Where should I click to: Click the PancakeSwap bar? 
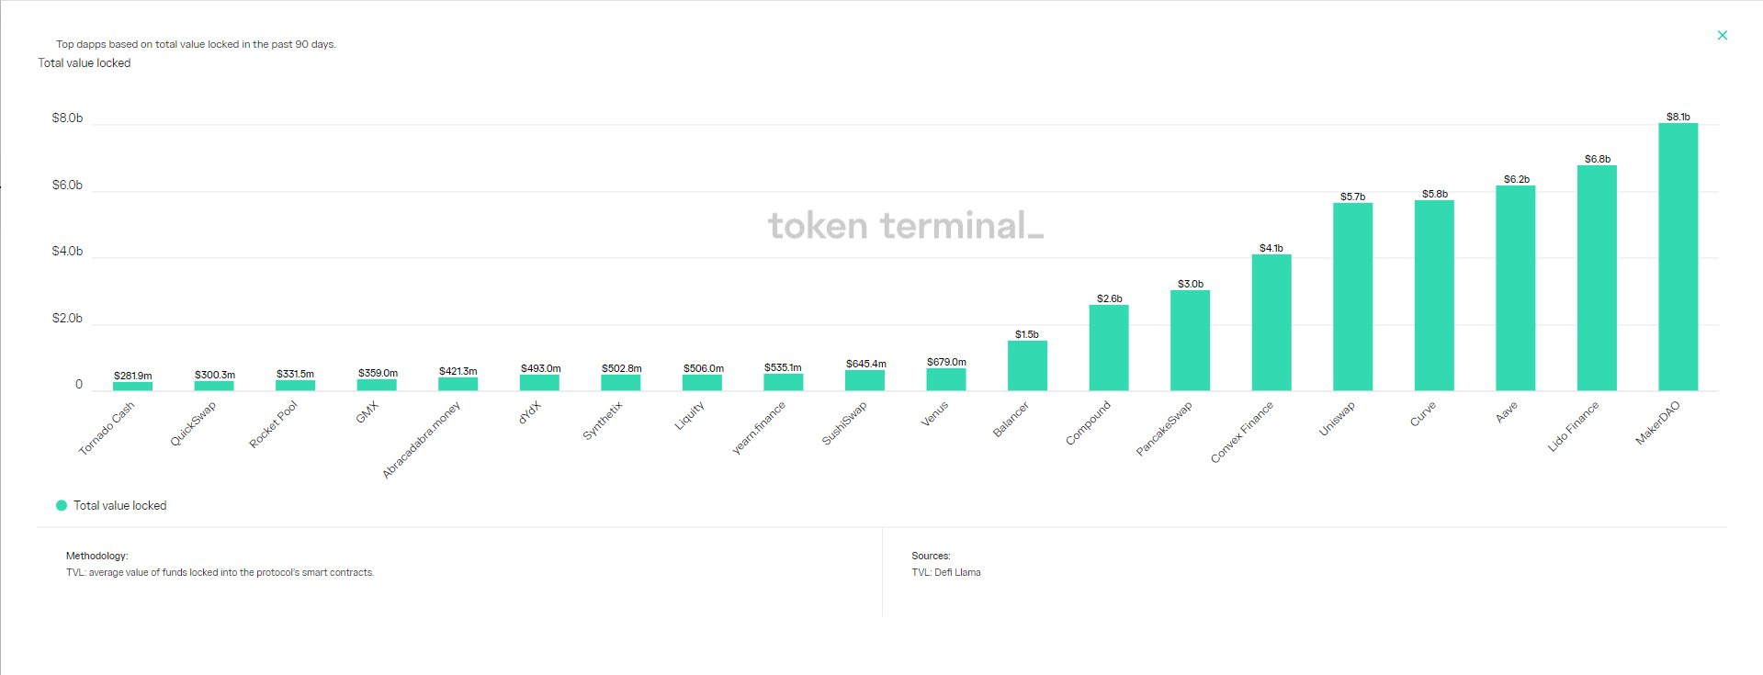pos(1190,341)
